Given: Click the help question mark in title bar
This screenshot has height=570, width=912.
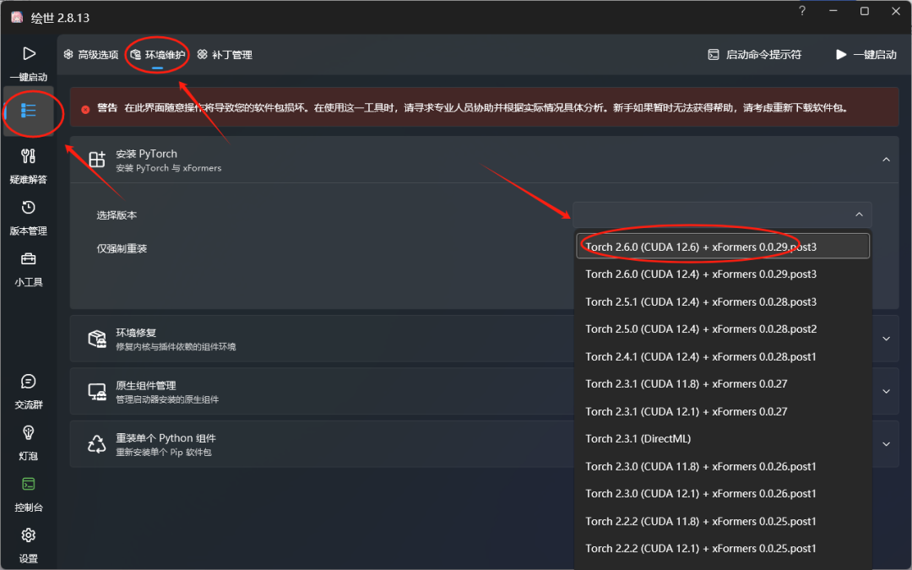Looking at the screenshot, I should pos(802,11).
